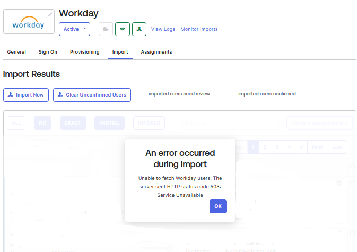Click the 'Service Unavailable' error message text
357x252 pixels.
[180, 195]
